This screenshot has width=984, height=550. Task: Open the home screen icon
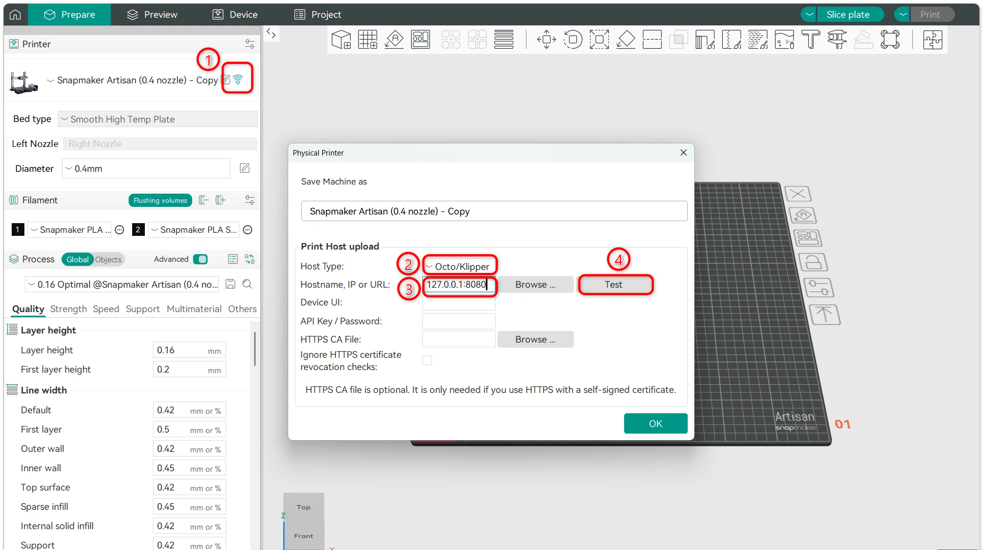click(15, 14)
